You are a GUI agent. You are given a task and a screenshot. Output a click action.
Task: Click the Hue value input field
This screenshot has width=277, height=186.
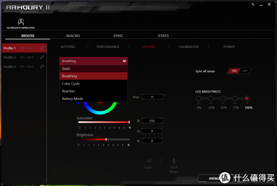point(152,97)
